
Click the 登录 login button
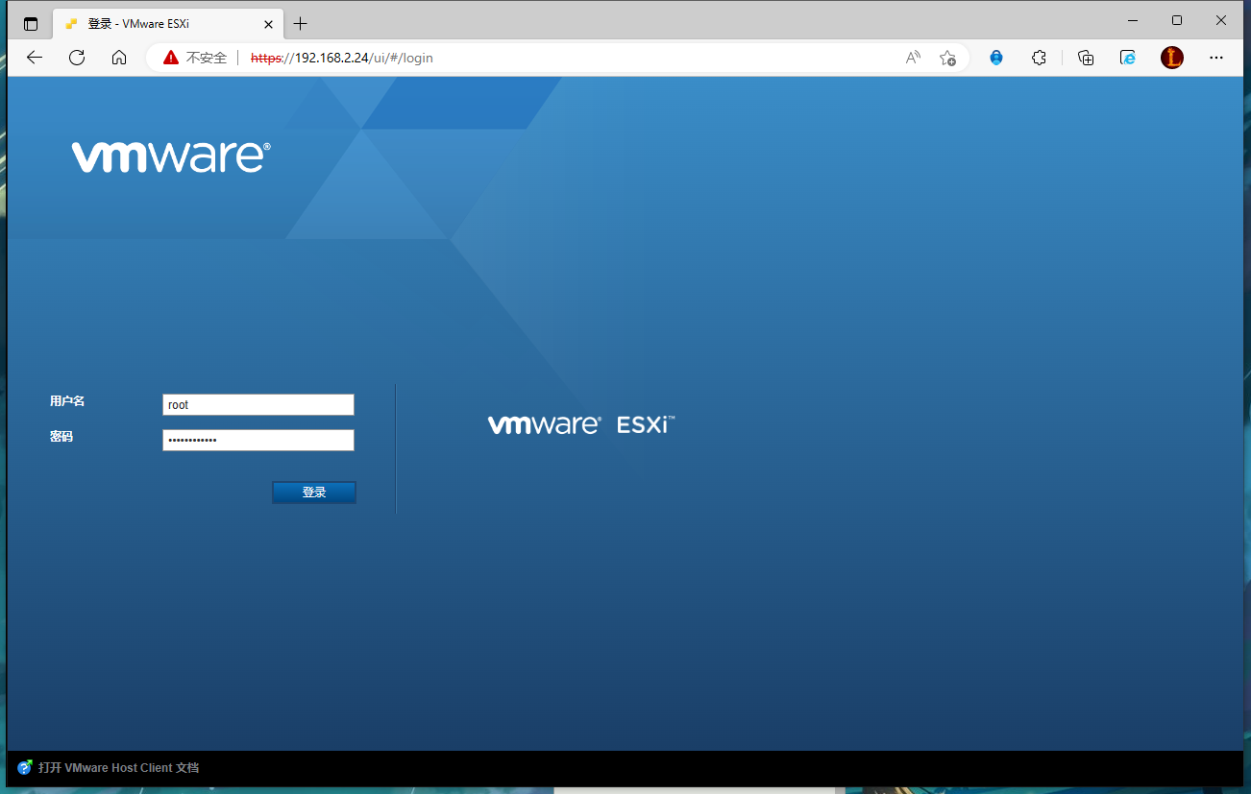pos(314,493)
